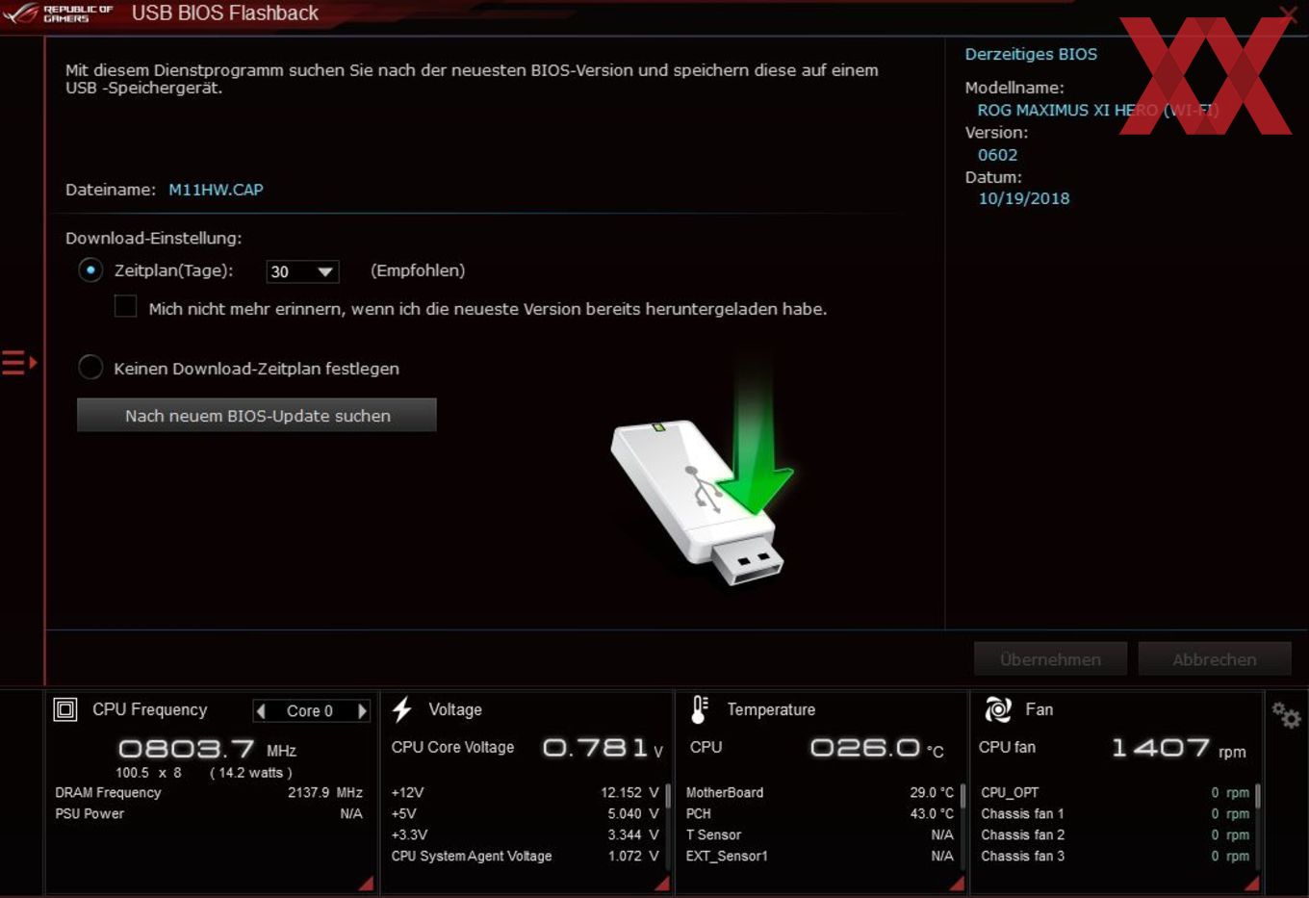This screenshot has height=898, width=1309.
Task: Expand Fan panel corner triangle
Action: [1251, 884]
